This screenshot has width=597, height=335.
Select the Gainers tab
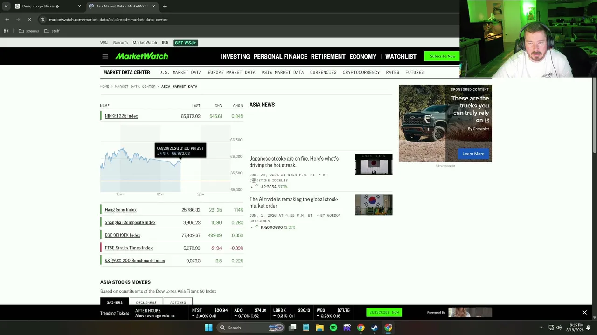pyautogui.click(x=114, y=302)
